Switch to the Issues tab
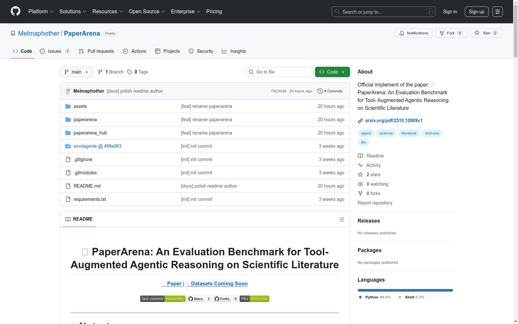This screenshot has width=518, height=324. pyautogui.click(x=55, y=51)
